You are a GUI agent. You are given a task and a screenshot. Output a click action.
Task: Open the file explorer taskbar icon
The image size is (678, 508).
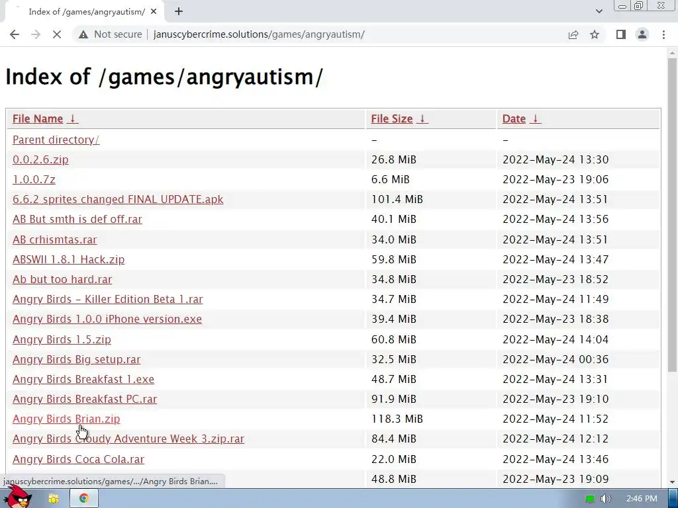[54, 499]
